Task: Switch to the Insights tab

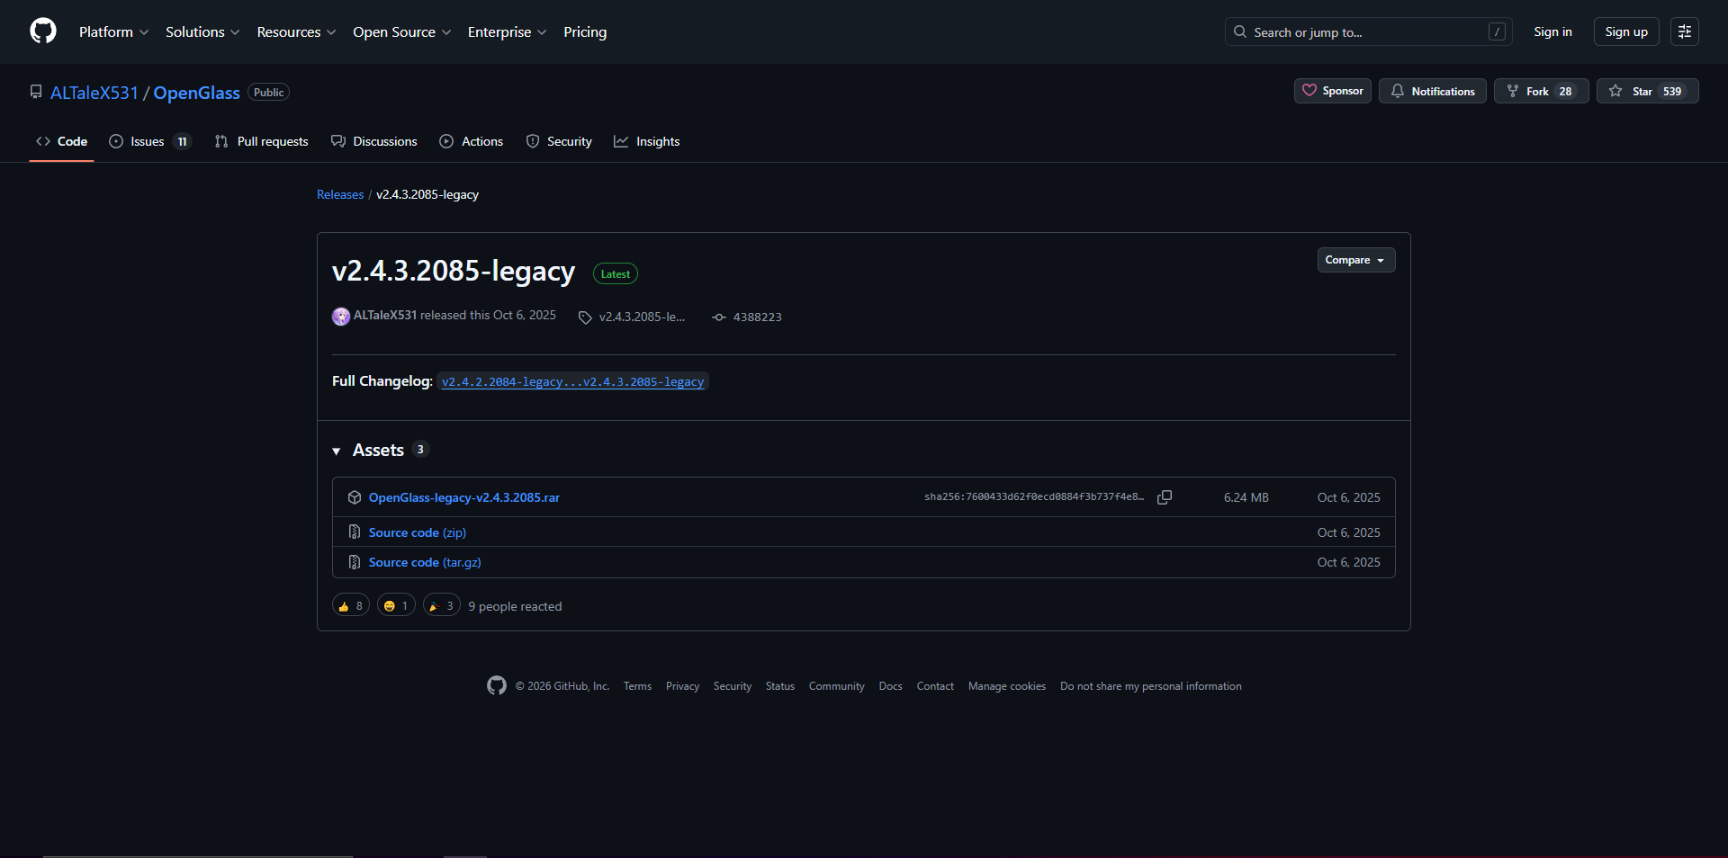Action: coord(647,141)
